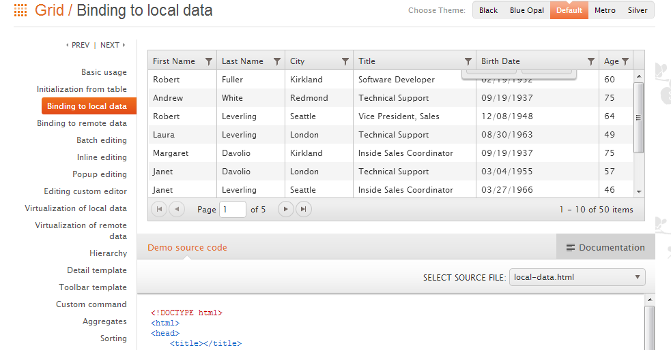Click the Age column filter icon
The image size is (671, 350).
(625, 61)
